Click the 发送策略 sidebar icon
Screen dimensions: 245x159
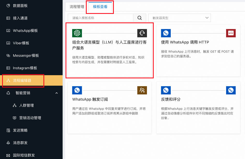tap(8, 130)
